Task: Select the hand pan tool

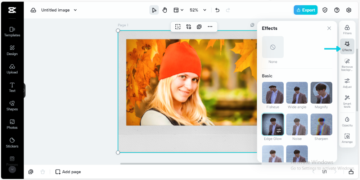Action: [165, 10]
